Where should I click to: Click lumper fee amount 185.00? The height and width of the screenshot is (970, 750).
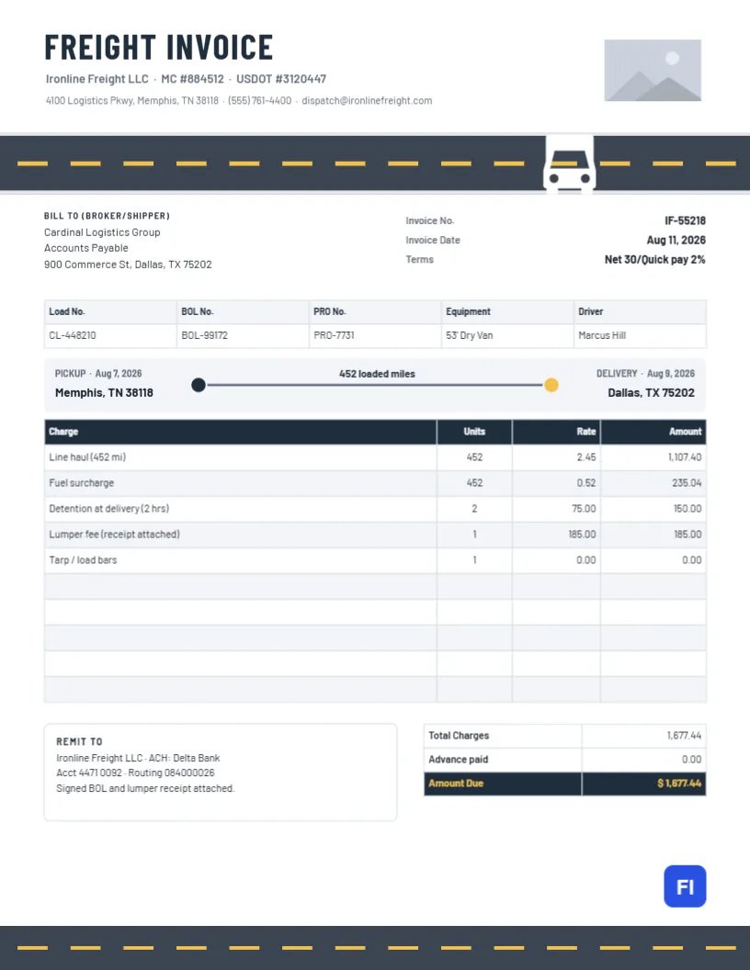pyautogui.click(x=687, y=534)
